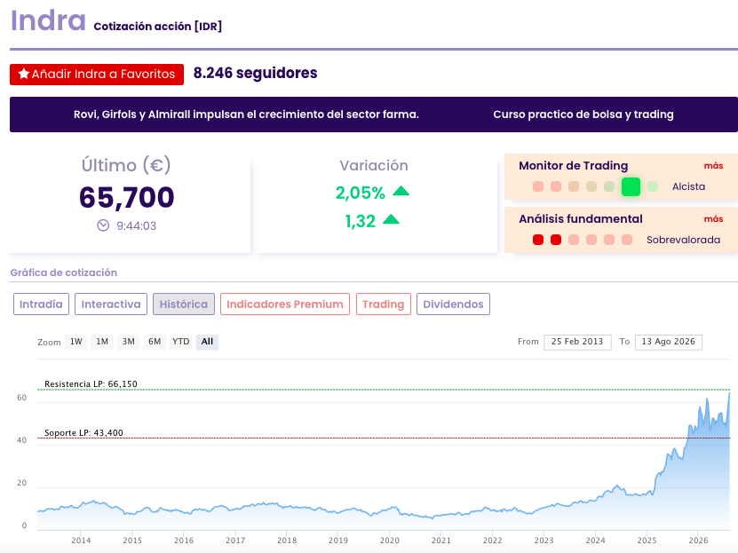Click the star icon in the Favoritos button

23,74
